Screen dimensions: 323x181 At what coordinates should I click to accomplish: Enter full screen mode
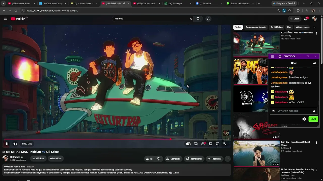pos(225,144)
